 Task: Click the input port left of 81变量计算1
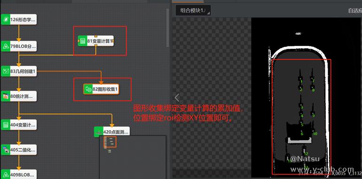click(x=79, y=41)
